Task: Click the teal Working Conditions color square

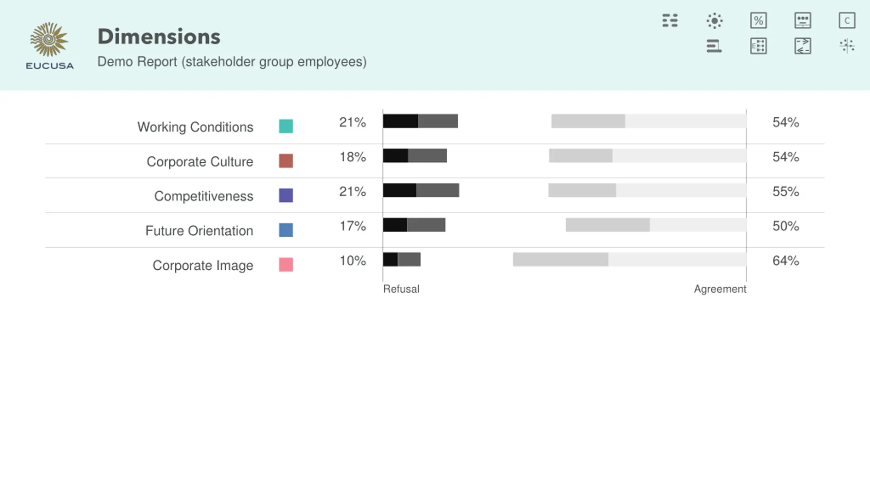Action: point(286,126)
